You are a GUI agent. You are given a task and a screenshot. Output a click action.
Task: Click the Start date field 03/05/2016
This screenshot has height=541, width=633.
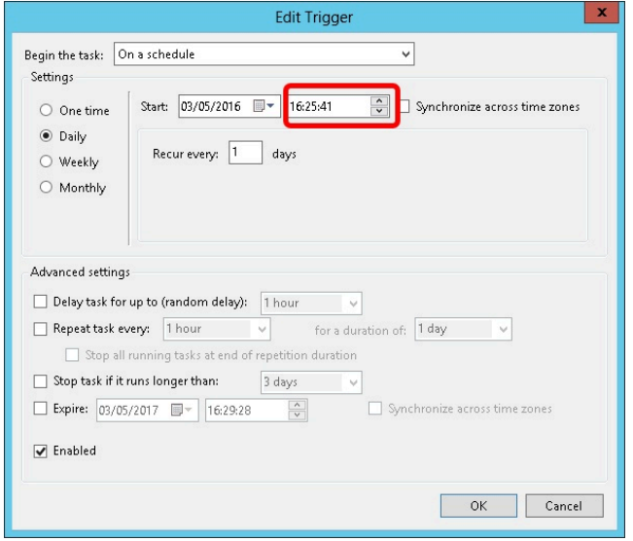pos(214,107)
